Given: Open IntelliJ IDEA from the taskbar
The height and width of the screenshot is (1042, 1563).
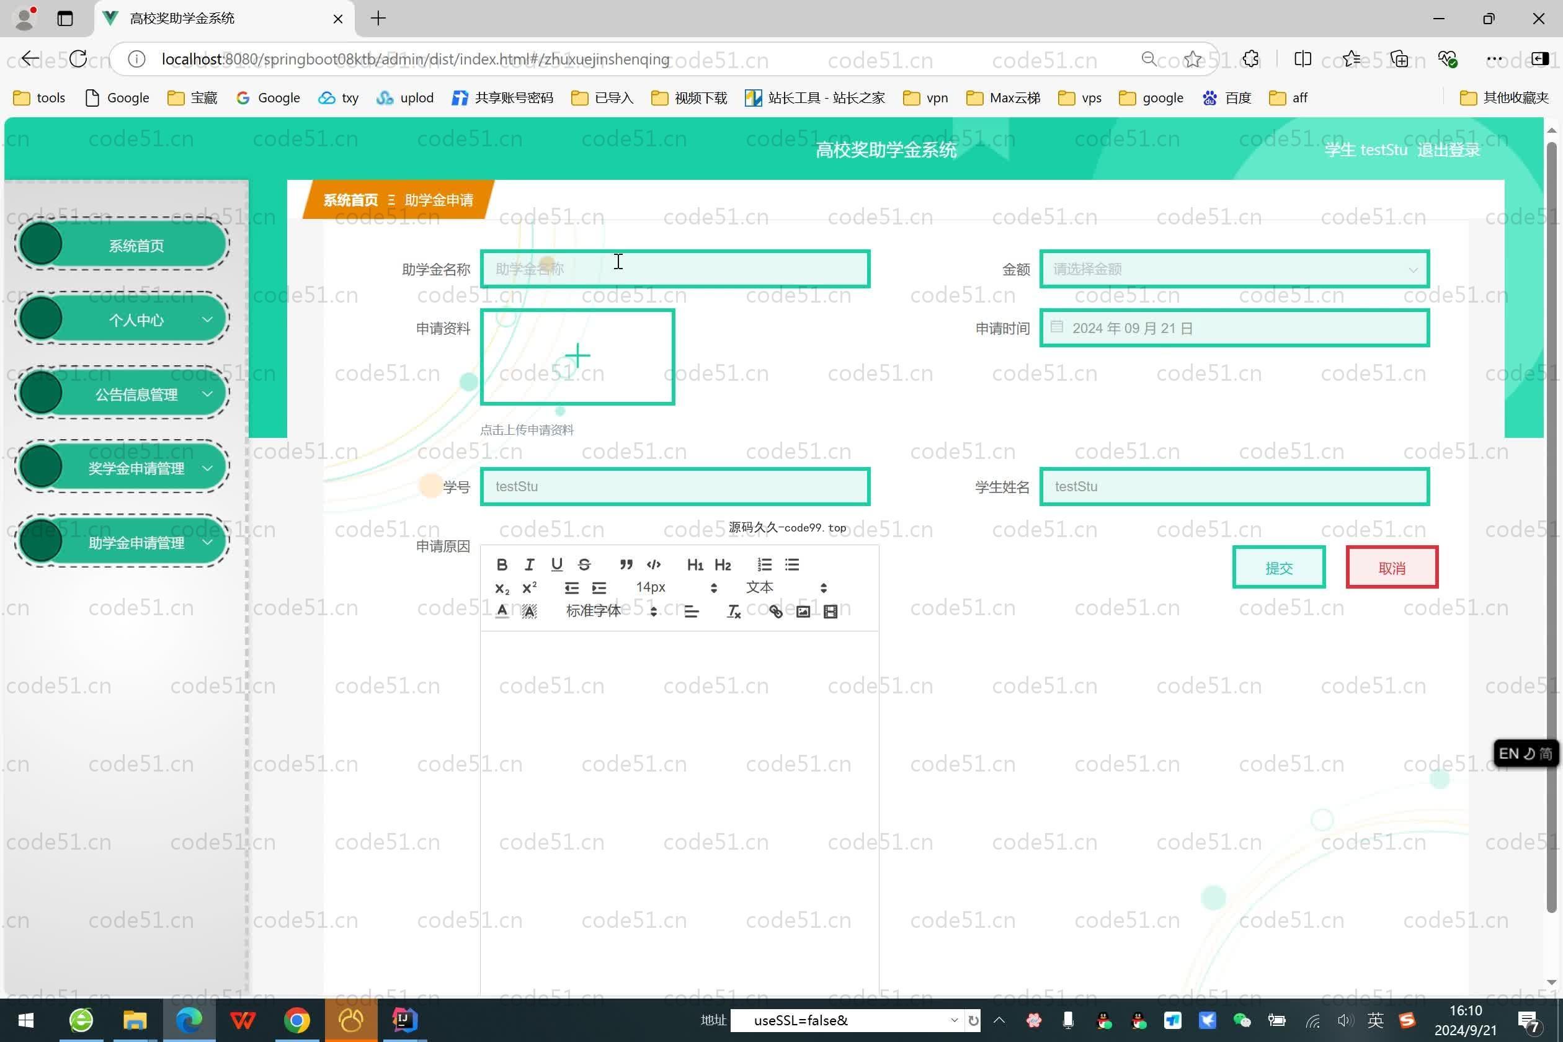Looking at the screenshot, I should click(404, 1020).
